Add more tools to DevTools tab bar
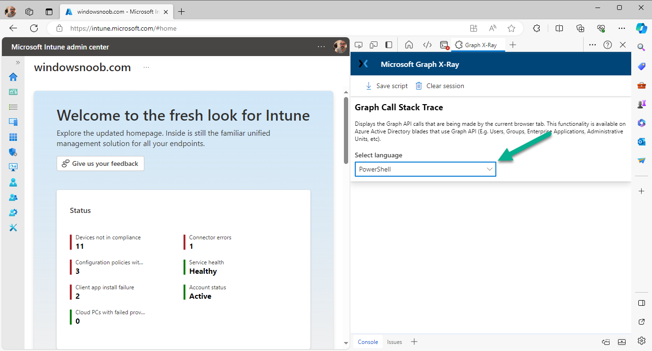Screen dimensions: 652x351 click(513, 45)
